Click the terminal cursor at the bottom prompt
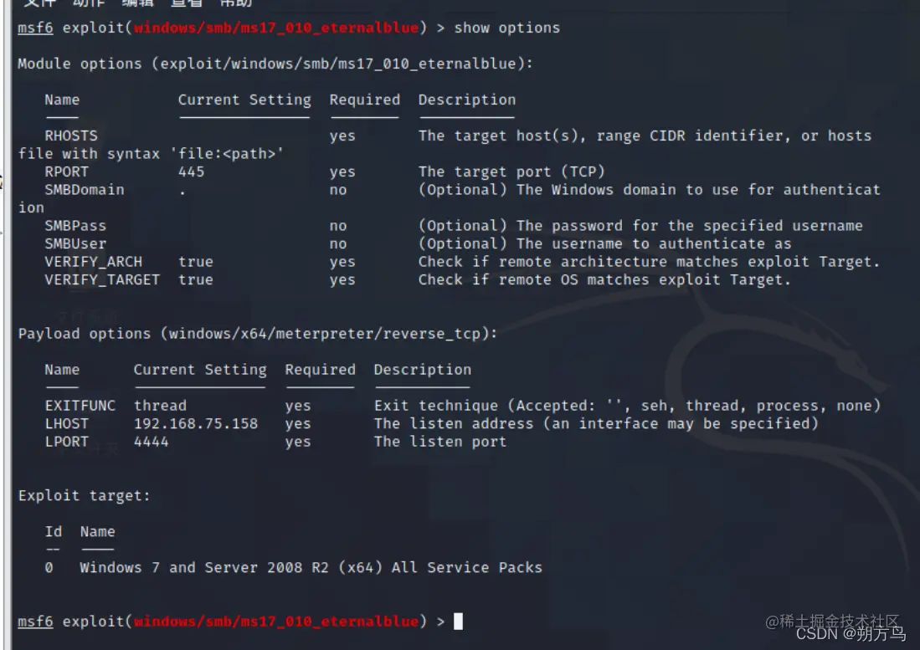This screenshot has height=650, width=920. [x=458, y=621]
